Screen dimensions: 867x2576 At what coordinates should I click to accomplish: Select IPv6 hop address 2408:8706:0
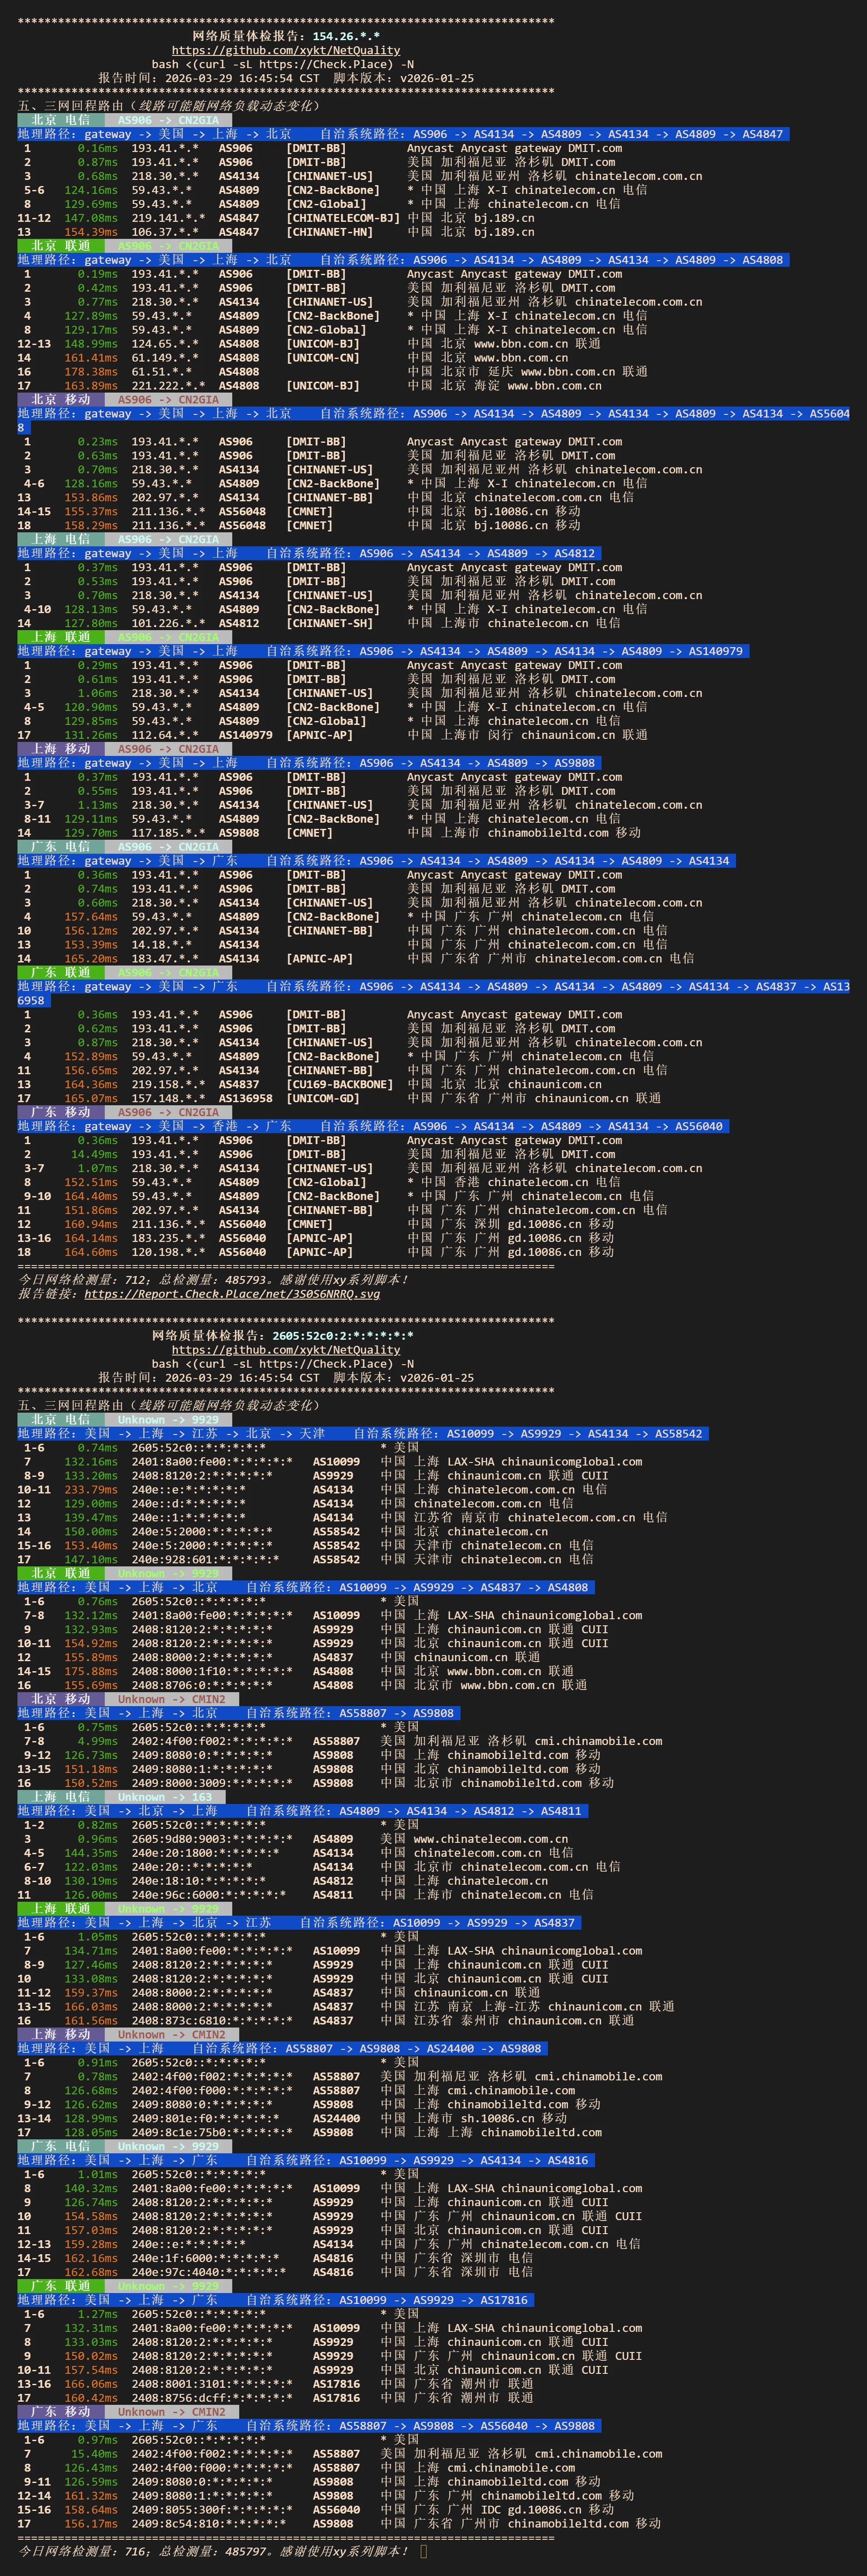pos(202,1685)
